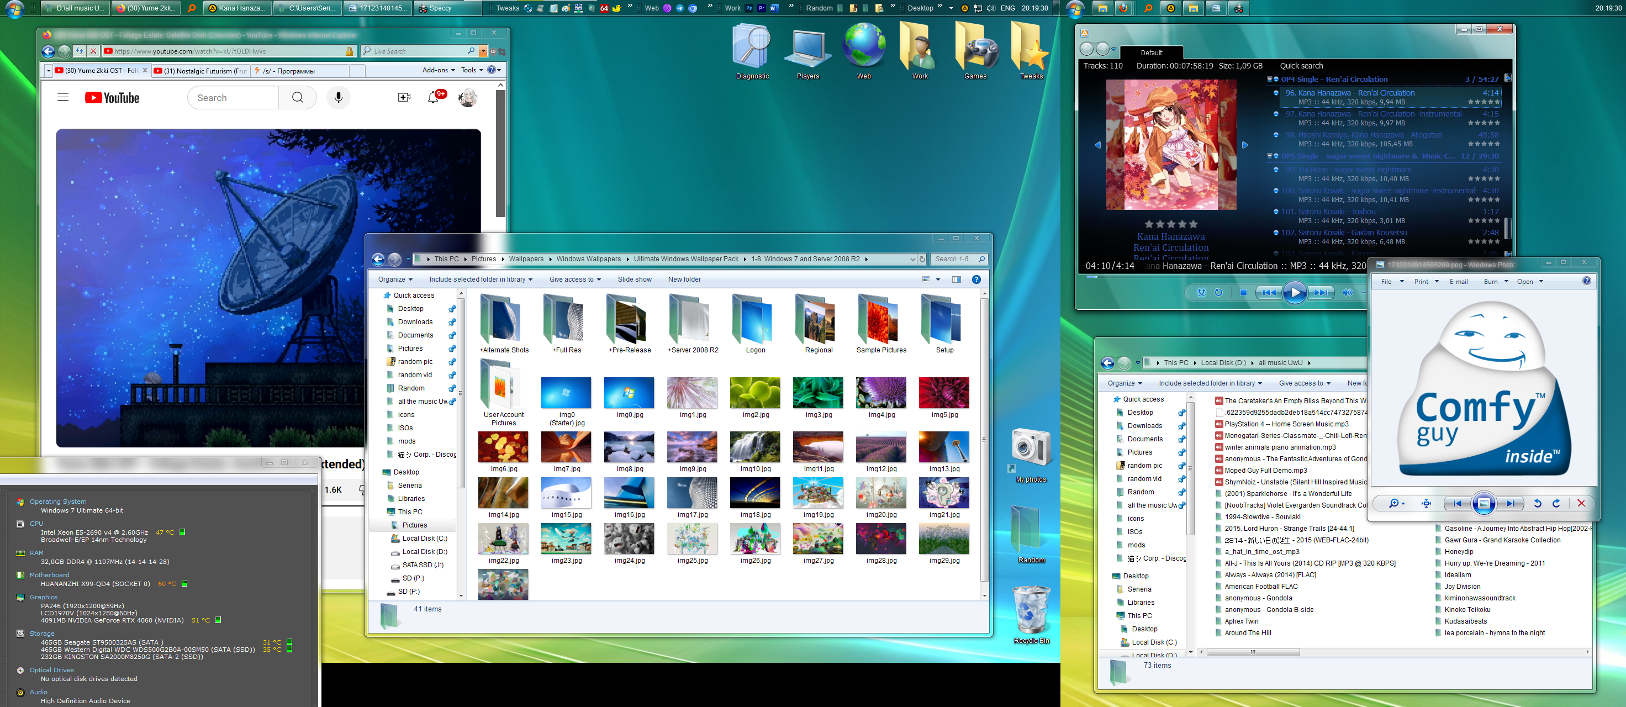Click E-mail in Photo Viewer toolbar
This screenshot has height=707, width=1626.
coord(1458,282)
